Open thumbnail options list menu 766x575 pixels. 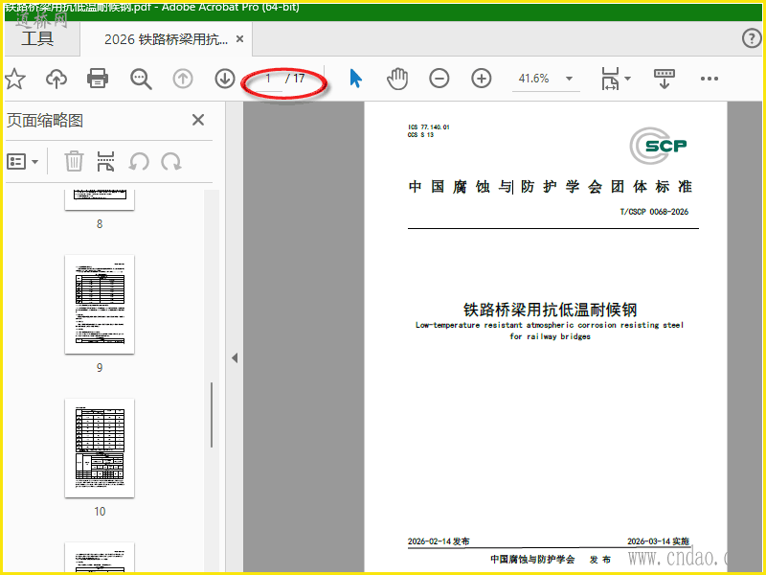click(22, 161)
